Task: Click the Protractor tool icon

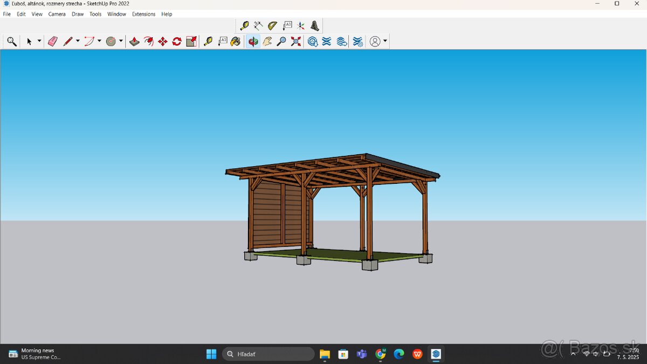Action: click(273, 25)
